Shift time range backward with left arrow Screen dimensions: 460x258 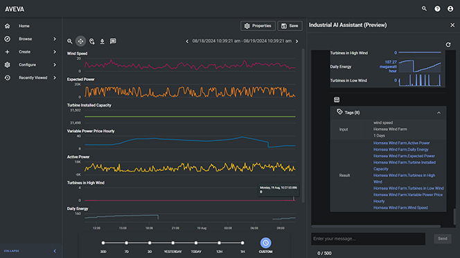pos(187,42)
